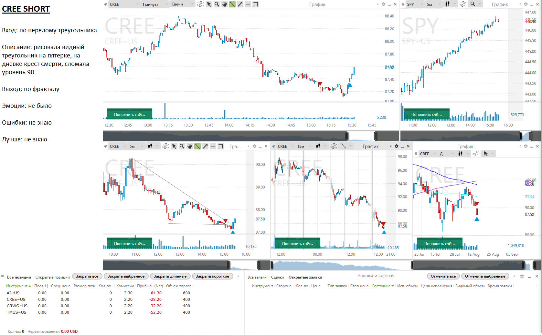Select the horizontal line tool on 5m CREE chart
Image resolution: width=542 pixels, height=336 pixels.
coord(213,146)
